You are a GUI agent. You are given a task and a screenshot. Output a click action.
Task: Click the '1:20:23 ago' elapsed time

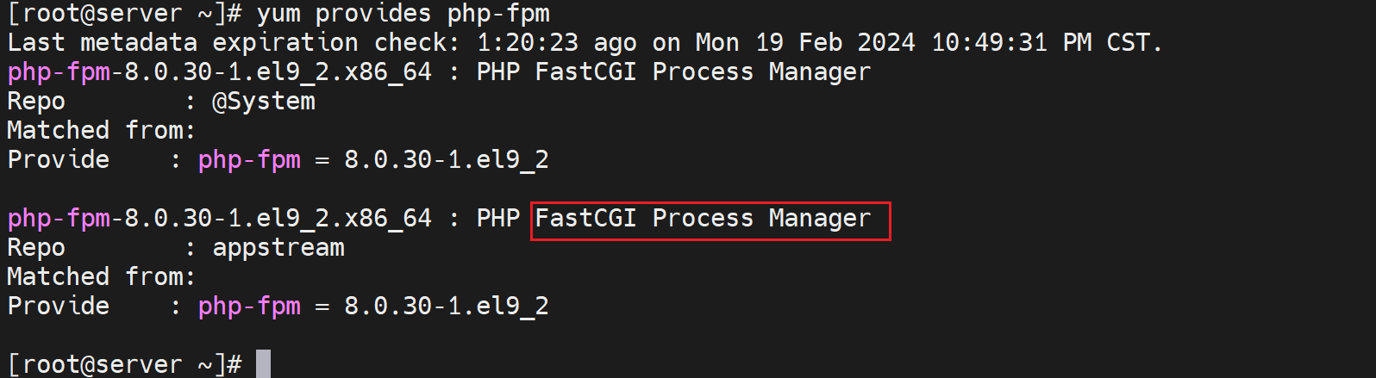click(556, 43)
